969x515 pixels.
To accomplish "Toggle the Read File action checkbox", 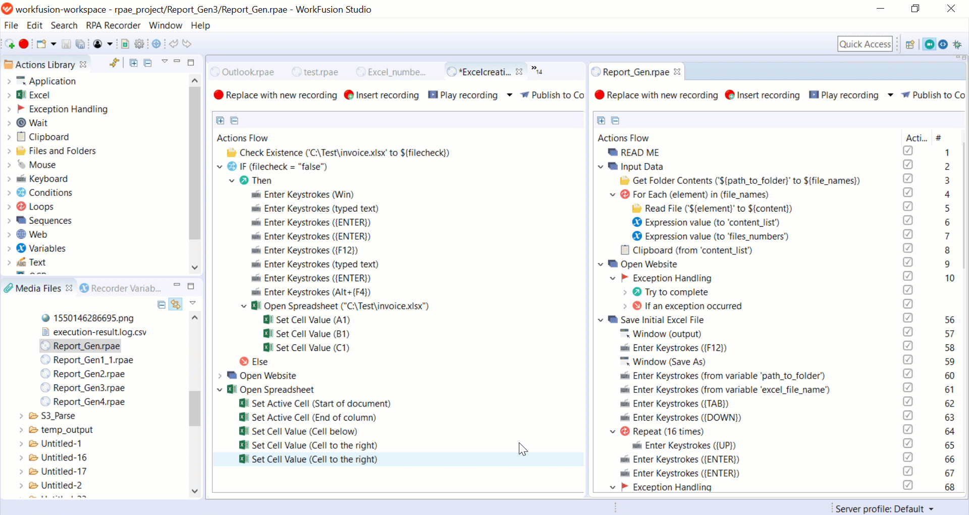I will pyautogui.click(x=908, y=206).
